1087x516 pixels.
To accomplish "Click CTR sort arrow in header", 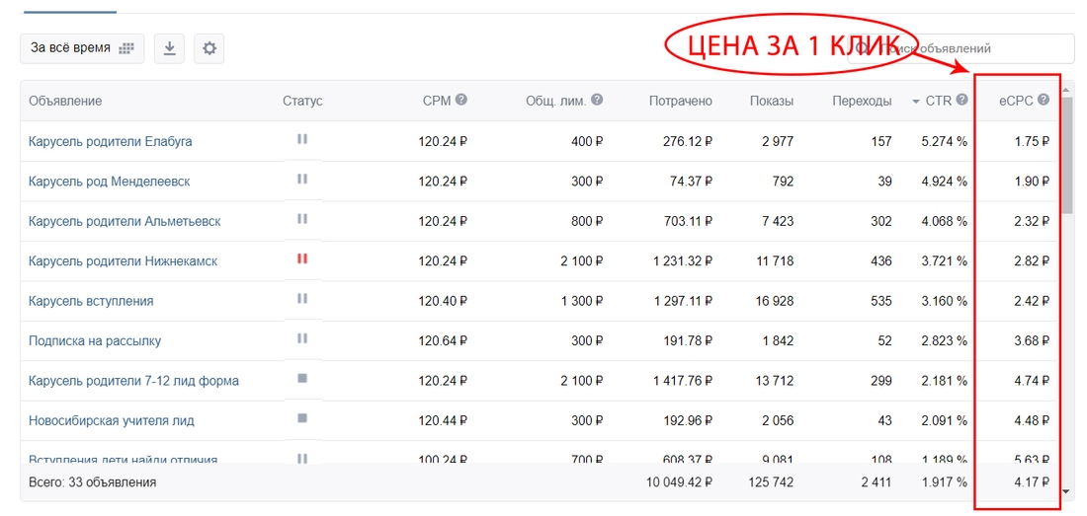I will coord(915,102).
